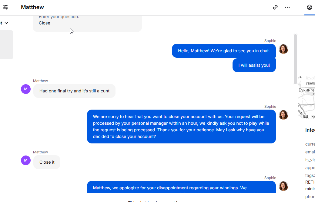
Task: Click Matthew's purple avatar beside "Had one final try"
Action: (26, 89)
